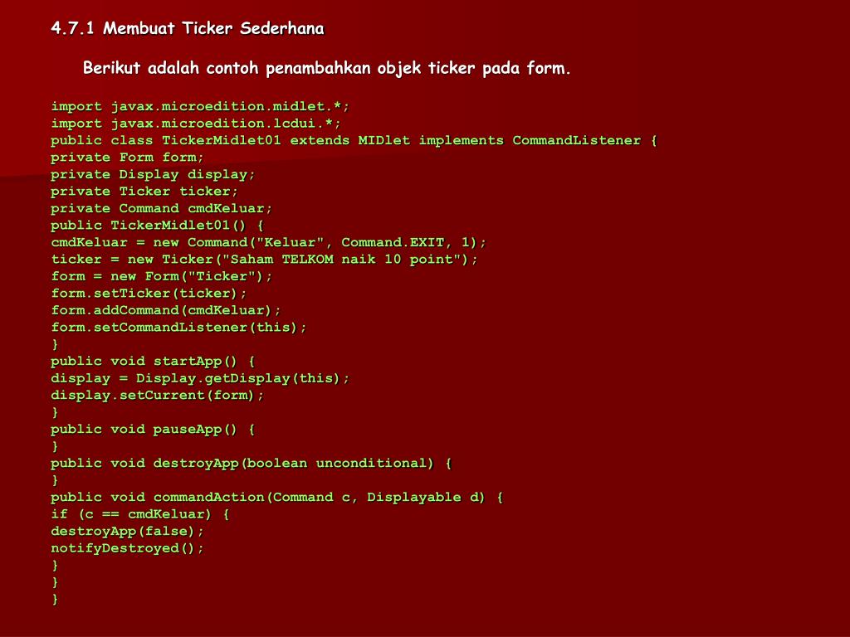
Task: Click the line 'form.setTicker(ticker);'
Action: (149, 294)
